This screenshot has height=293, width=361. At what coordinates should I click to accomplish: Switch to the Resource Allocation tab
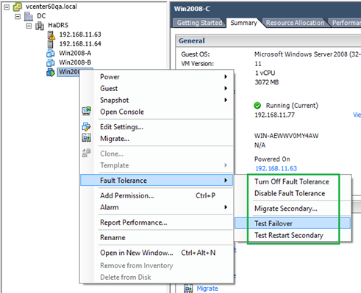(295, 23)
